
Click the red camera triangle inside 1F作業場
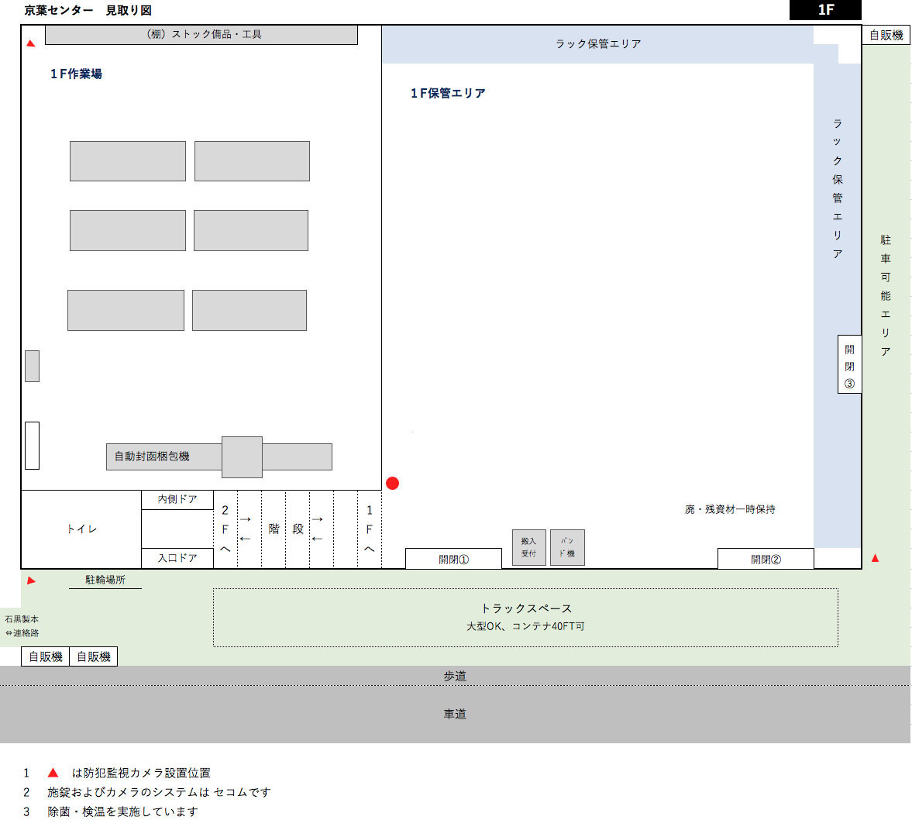pos(31,43)
